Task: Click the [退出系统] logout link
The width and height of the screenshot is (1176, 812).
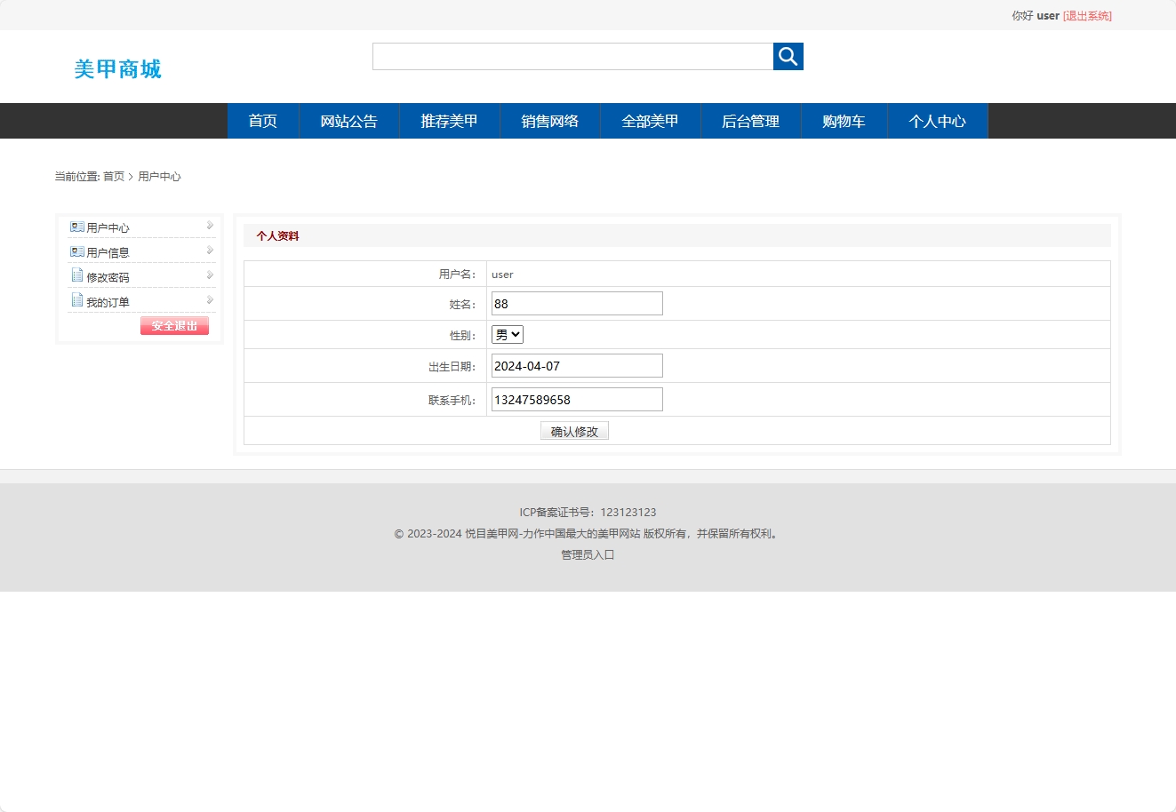Action: point(1086,15)
